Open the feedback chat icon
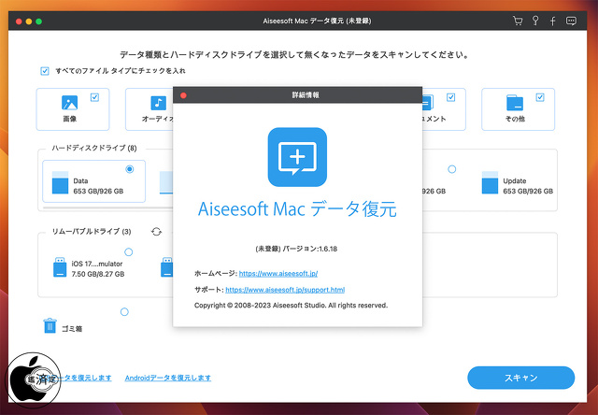The height and width of the screenshot is (415, 598). click(x=571, y=21)
